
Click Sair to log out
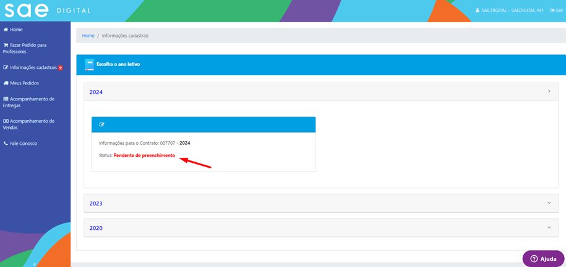556,10
